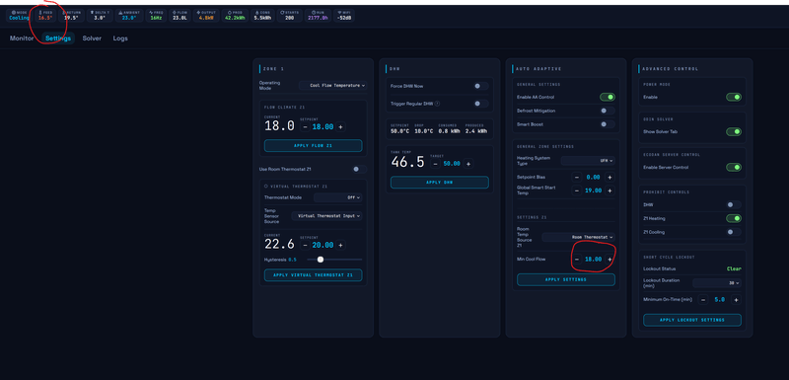The image size is (789, 380).
Task: Click the Return temperature chip showing 19.5°
Action: click(x=71, y=15)
